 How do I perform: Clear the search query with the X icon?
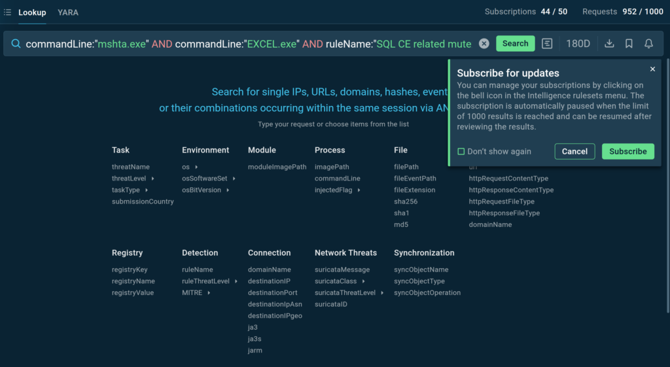click(484, 44)
